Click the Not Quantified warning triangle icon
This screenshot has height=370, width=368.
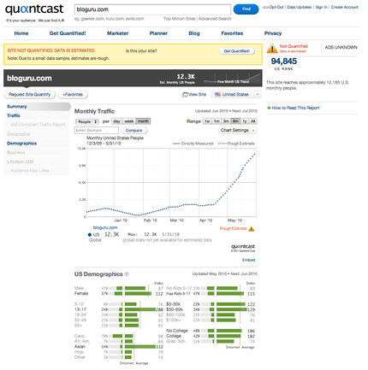[272, 48]
